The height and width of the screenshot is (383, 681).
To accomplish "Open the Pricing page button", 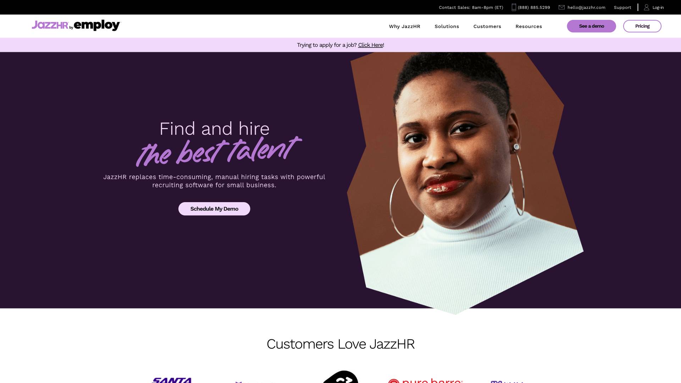I will coord(642,26).
